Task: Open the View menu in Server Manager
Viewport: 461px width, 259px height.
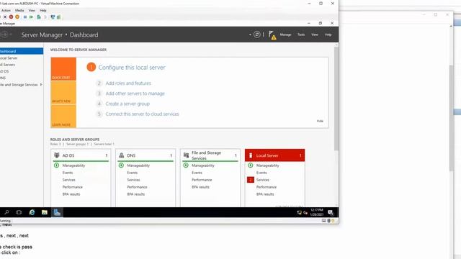Action: click(x=315, y=35)
